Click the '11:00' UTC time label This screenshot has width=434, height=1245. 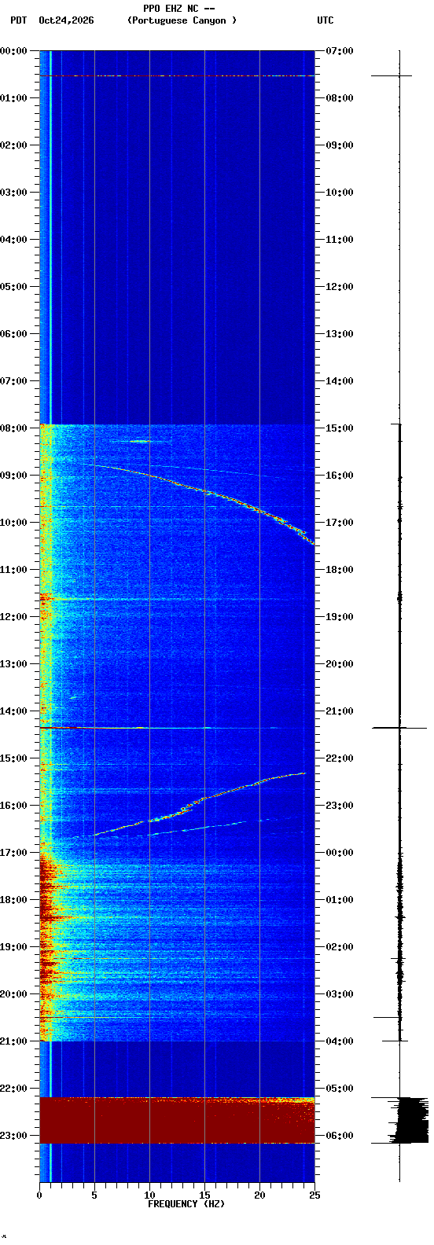tap(340, 240)
